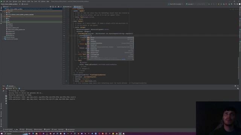
Task: Click Expand All in Project panel header
Action: click(53, 7)
